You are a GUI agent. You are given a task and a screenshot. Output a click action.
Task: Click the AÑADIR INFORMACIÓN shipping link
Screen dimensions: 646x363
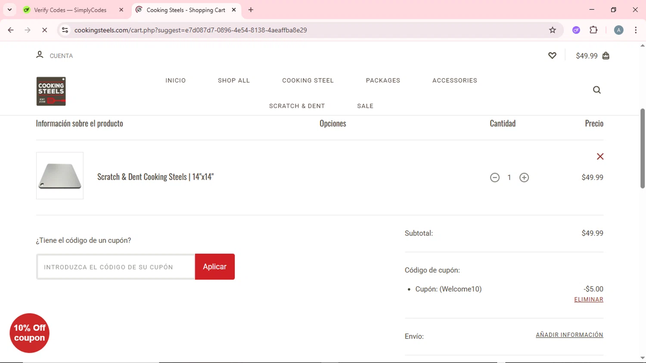click(x=569, y=335)
